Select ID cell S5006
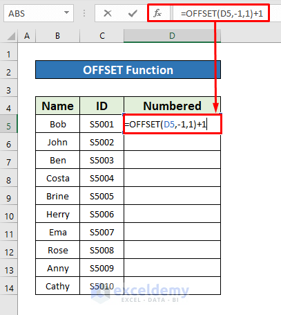 (101, 214)
